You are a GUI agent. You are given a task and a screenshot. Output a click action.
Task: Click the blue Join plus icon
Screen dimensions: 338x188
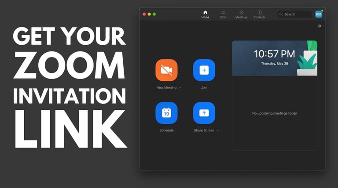pyautogui.click(x=204, y=70)
